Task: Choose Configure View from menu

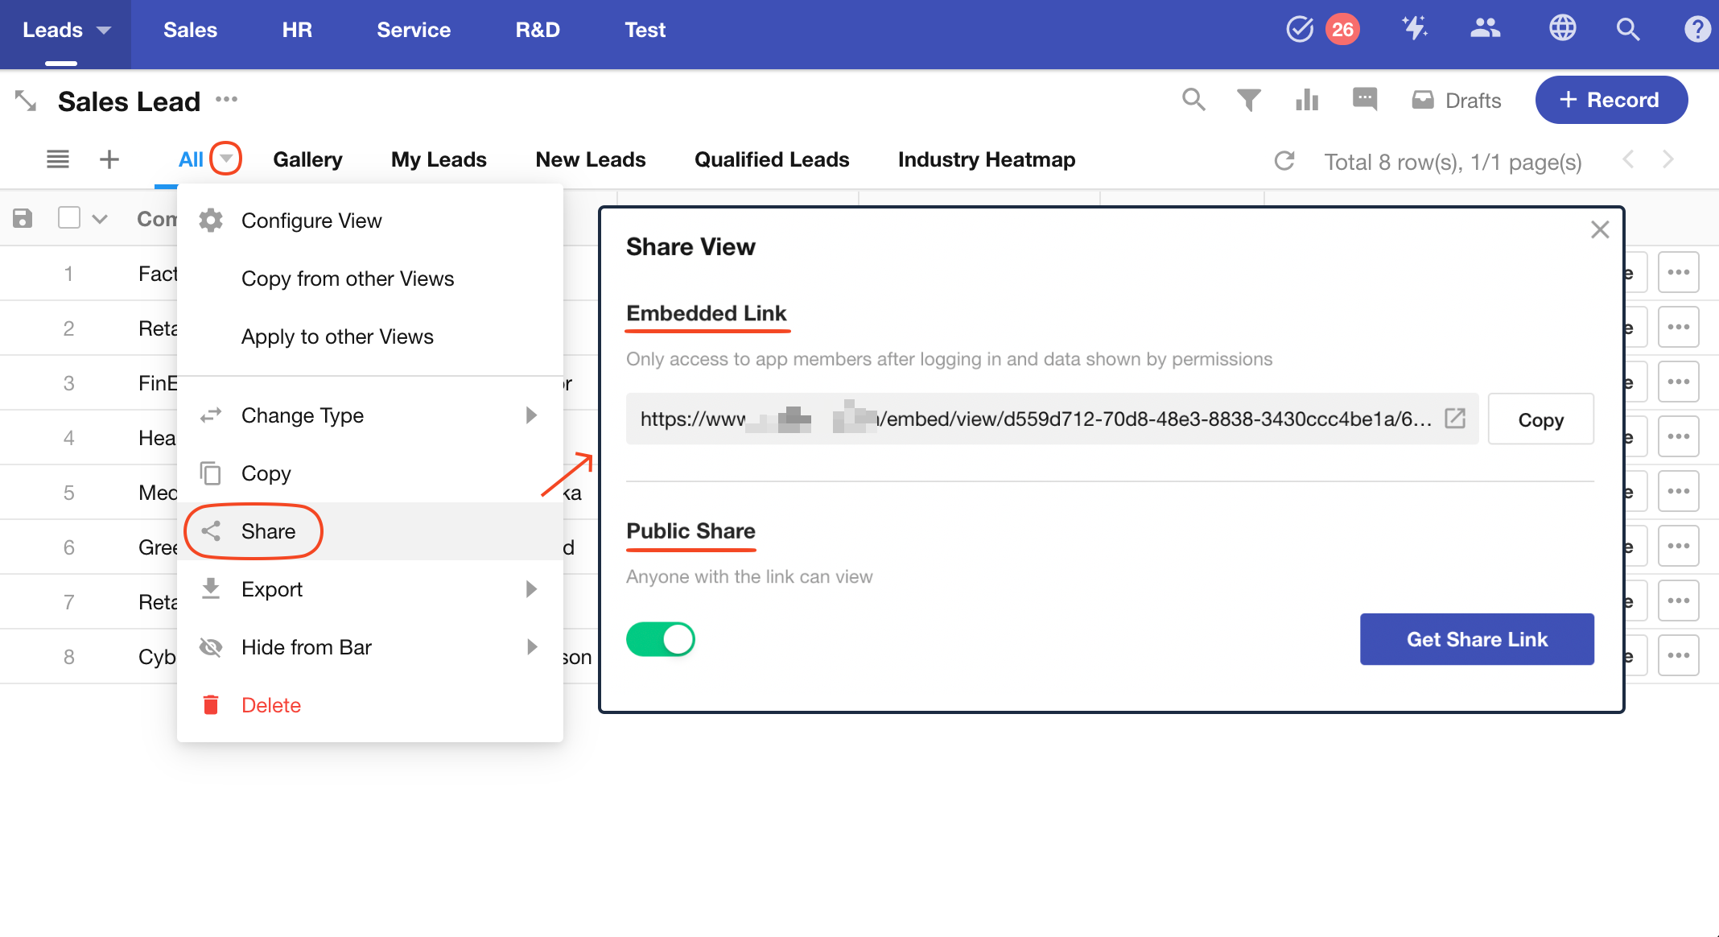Action: pyautogui.click(x=311, y=221)
